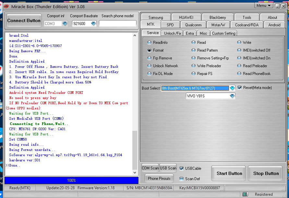Click the '>>Done..' log line
The image size is (289, 198).
(13, 165)
